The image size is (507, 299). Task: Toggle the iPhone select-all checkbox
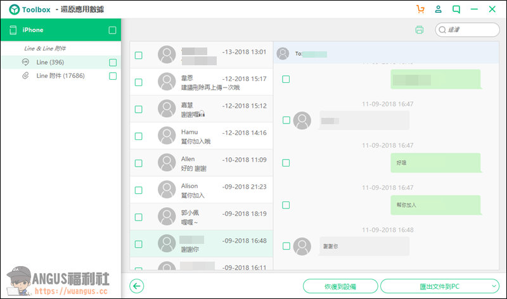[112, 30]
